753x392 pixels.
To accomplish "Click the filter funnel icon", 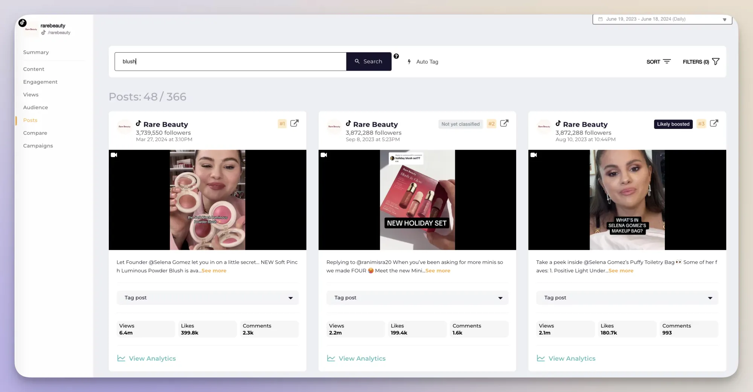I will (x=716, y=61).
